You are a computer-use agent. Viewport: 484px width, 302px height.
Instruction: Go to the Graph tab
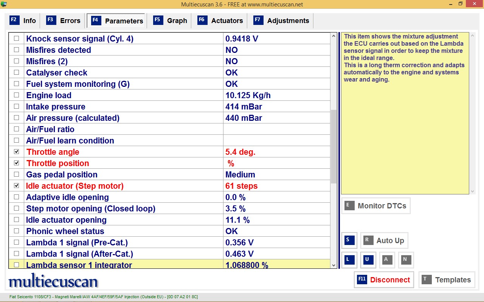tap(171, 20)
